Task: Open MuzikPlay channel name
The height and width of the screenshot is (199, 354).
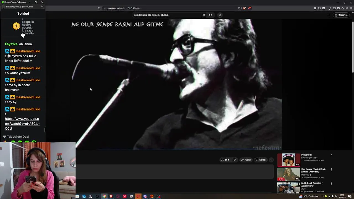Action: coord(305,175)
